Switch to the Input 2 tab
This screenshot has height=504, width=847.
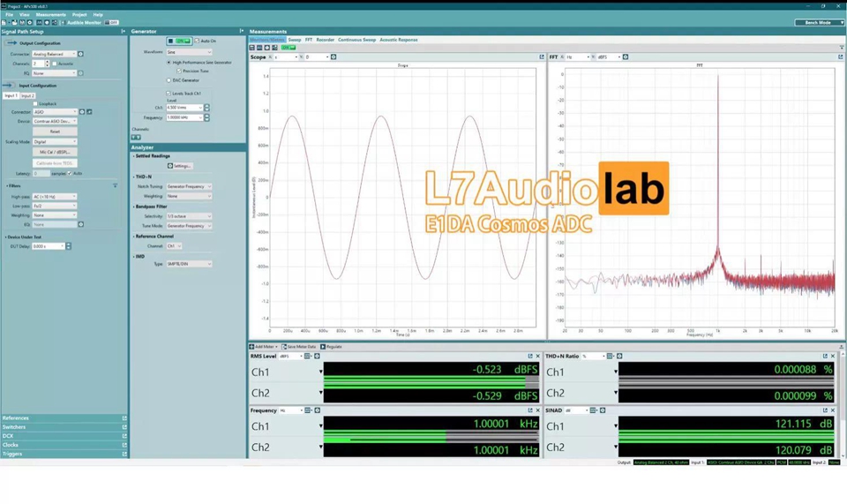point(28,95)
